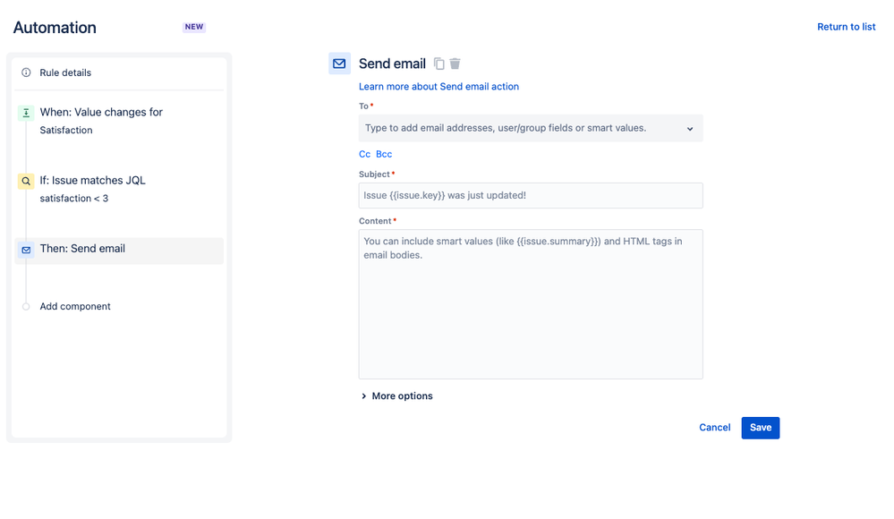Click the duplicate component copy icon
This screenshot has width=894, height=519.
click(439, 64)
